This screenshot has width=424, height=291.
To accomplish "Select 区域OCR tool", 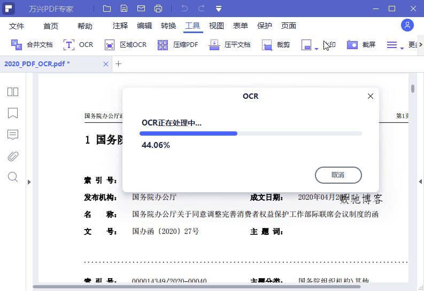I will pos(126,45).
